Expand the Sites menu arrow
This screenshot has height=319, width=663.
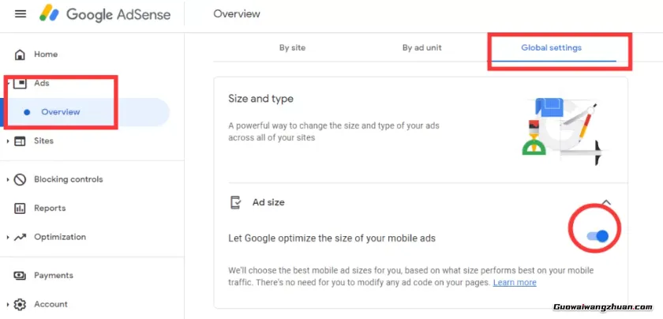(x=8, y=141)
